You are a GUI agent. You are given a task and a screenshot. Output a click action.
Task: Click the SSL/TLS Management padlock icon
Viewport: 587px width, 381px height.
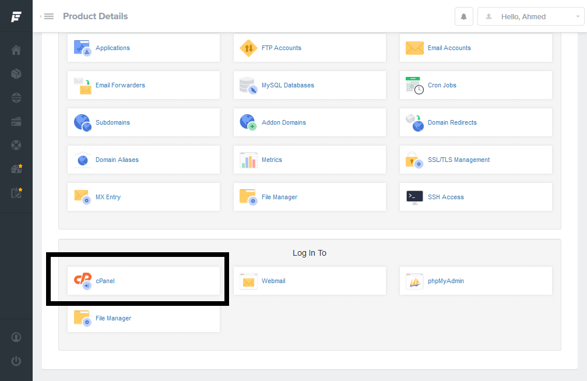point(414,160)
